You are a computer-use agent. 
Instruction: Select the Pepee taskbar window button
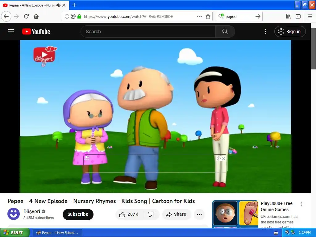tap(57, 233)
